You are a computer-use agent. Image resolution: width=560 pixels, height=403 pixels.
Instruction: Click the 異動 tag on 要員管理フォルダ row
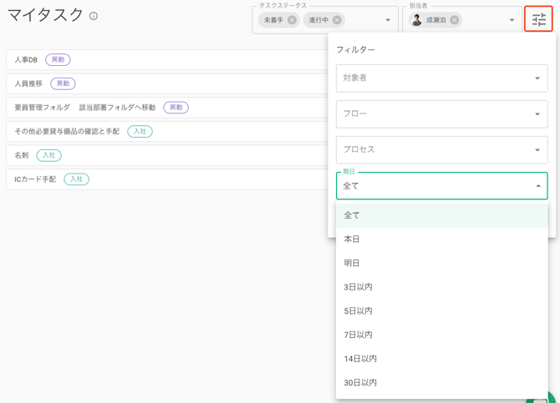tap(176, 108)
